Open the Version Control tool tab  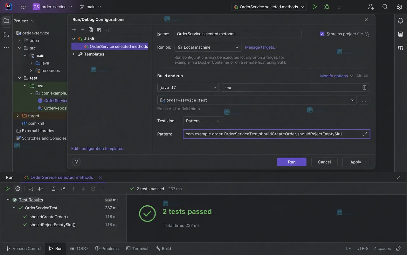coord(24,249)
